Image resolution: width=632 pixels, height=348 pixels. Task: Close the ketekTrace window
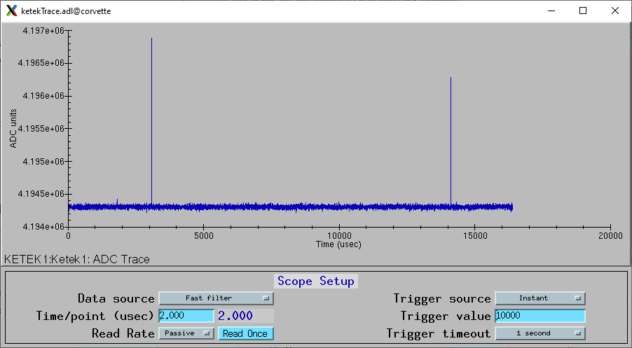(615, 11)
